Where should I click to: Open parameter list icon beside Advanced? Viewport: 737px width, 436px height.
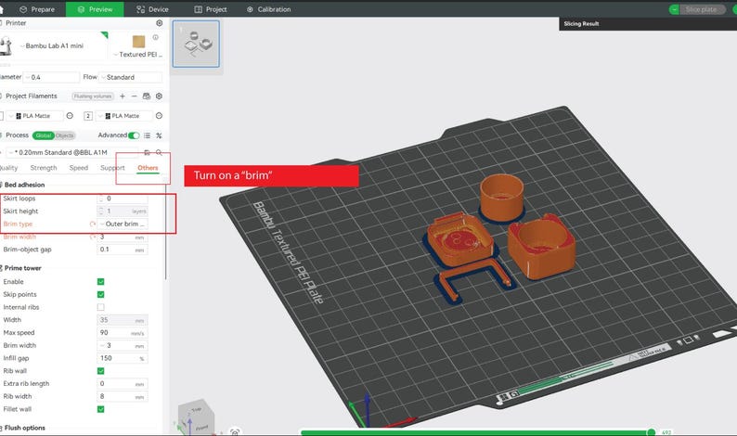tap(147, 135)
